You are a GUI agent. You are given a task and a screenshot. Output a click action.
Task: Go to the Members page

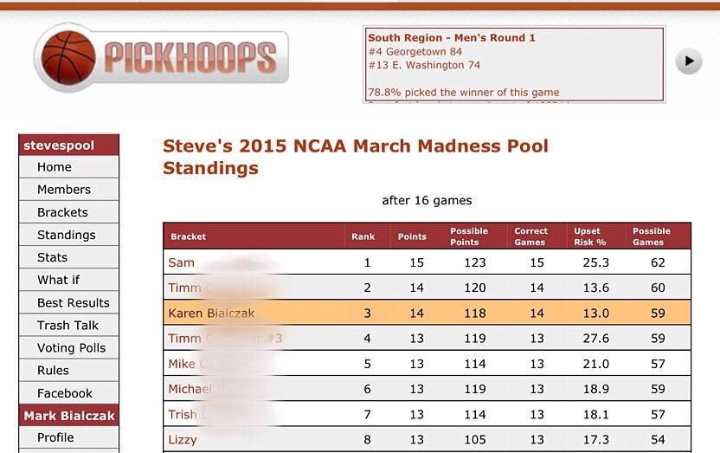[x=64, y=190]
